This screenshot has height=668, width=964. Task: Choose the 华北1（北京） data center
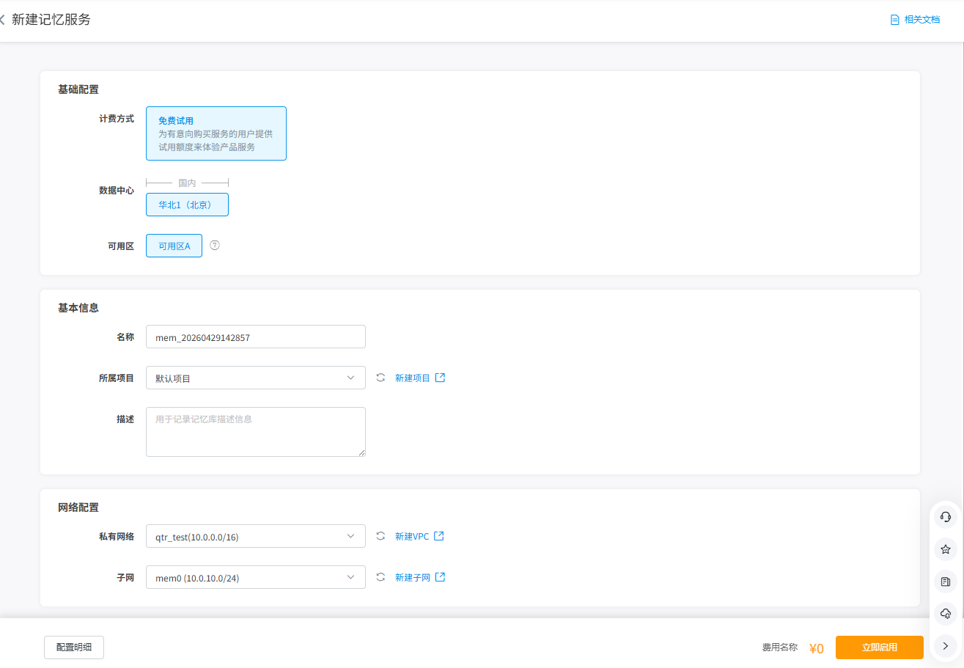187,205
